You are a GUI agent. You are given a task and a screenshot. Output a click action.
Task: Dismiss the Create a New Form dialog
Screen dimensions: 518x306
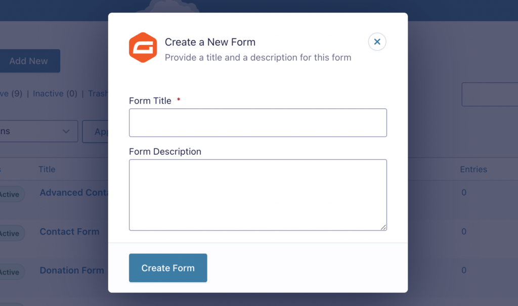(x=377, y=41)
